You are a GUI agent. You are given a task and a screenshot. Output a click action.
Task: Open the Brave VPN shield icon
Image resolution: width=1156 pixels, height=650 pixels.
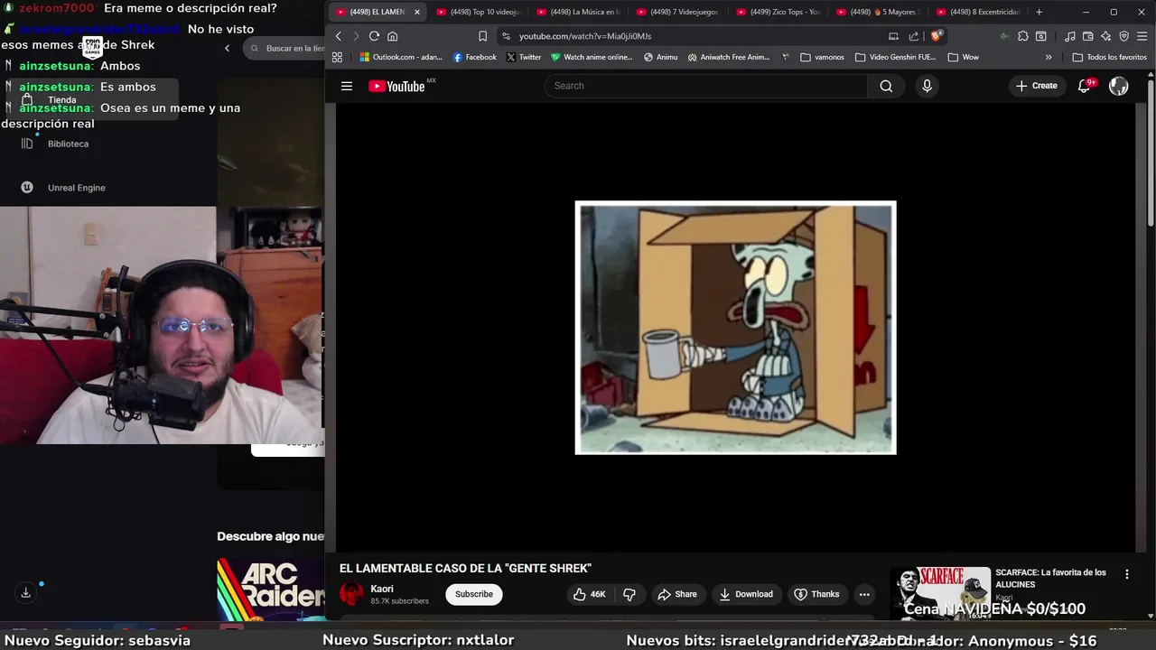pyautogui.click(x=1124, y=36)
